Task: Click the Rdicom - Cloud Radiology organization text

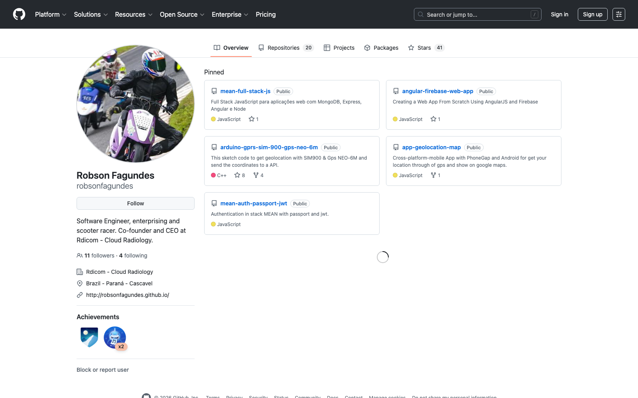Action: point(120,272)
